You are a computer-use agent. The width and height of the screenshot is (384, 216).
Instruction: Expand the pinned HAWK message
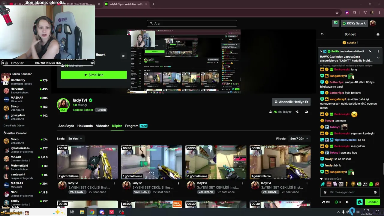click(378, 58)
